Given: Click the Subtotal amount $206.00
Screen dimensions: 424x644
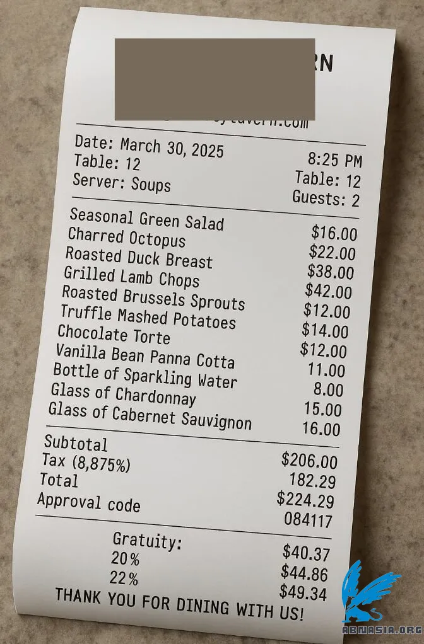Looking at the screenshot, I should pos(310,461).
